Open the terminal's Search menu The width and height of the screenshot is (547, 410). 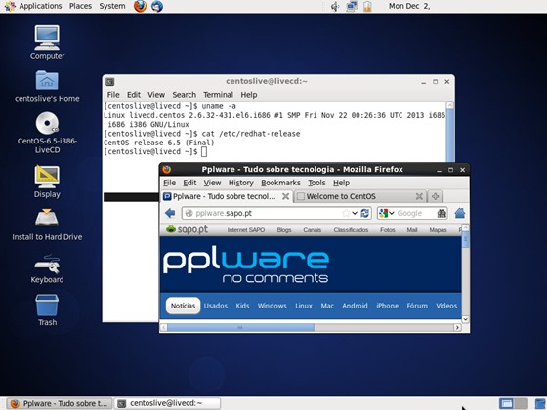pyautogui.click(x=184, y=95)
